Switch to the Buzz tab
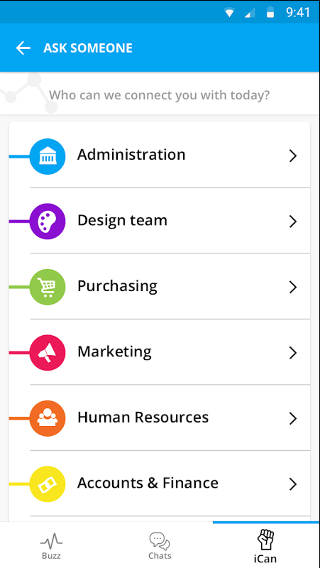Image resolution: width=320 pixels, height=568 pixels. tap(51, 546)
